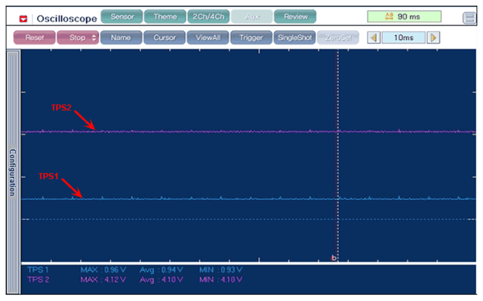Screen dimensions: 483x301
Task: Click TPS 2 Avg 4.10 V value
Action: point(162,280)
